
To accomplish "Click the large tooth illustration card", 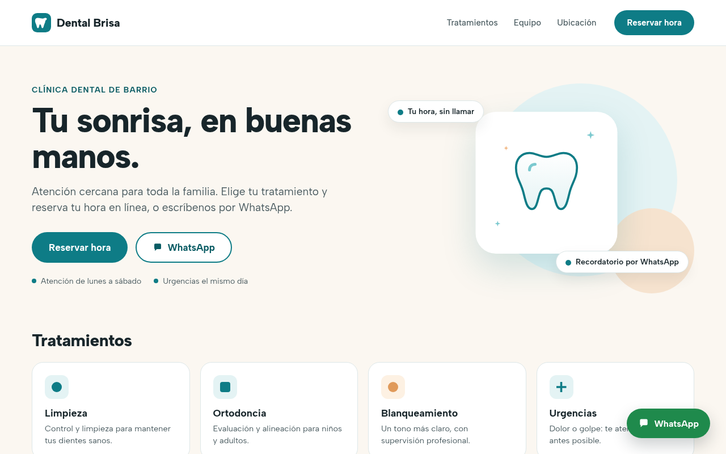I will pyautogui.click(x=546, y=183).
